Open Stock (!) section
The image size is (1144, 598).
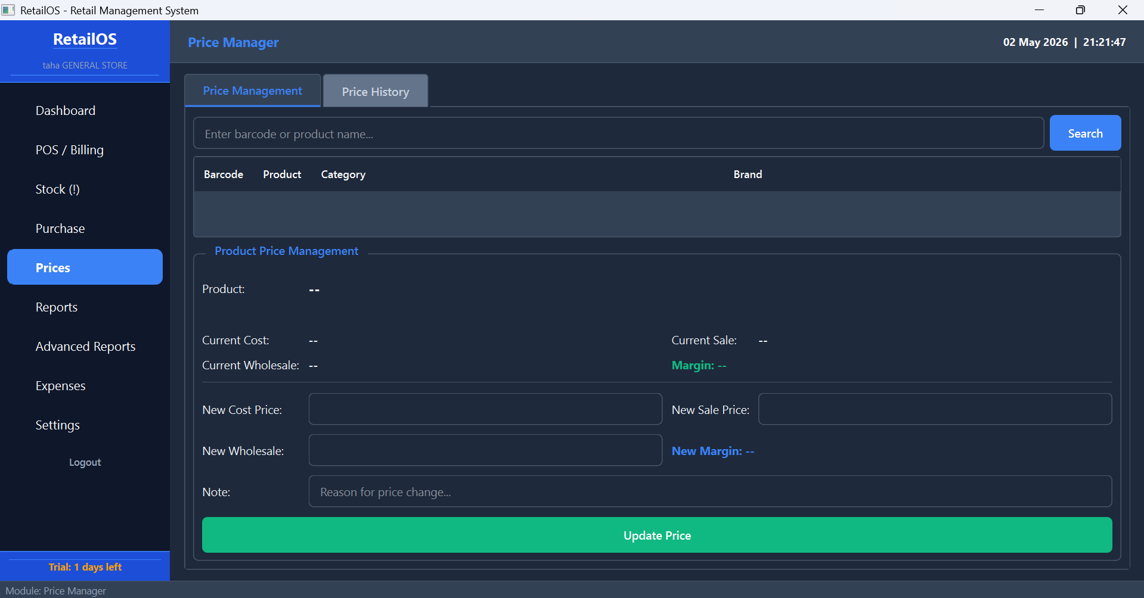click(85, 189)
